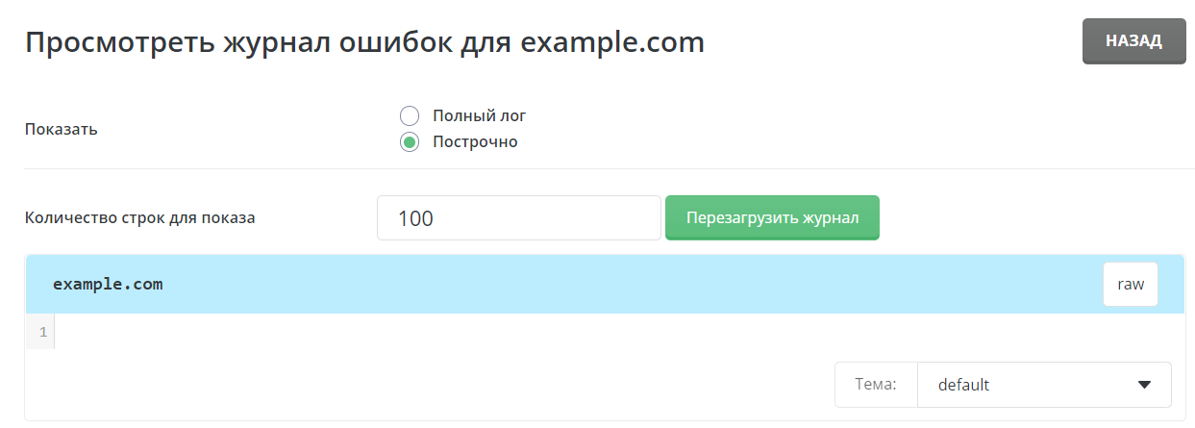Click the НАЗАД back button

click(1133, 41)
